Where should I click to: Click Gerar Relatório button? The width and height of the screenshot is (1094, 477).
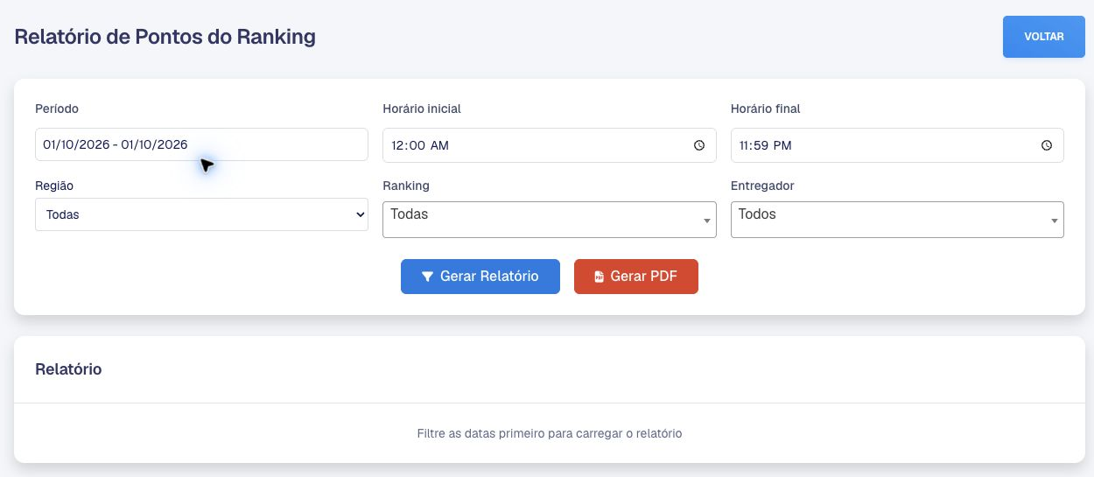(480, 276)
